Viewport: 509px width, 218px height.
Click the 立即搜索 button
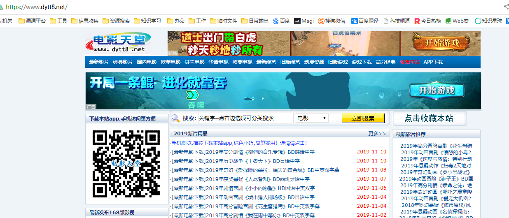click(x=363, y=118)
